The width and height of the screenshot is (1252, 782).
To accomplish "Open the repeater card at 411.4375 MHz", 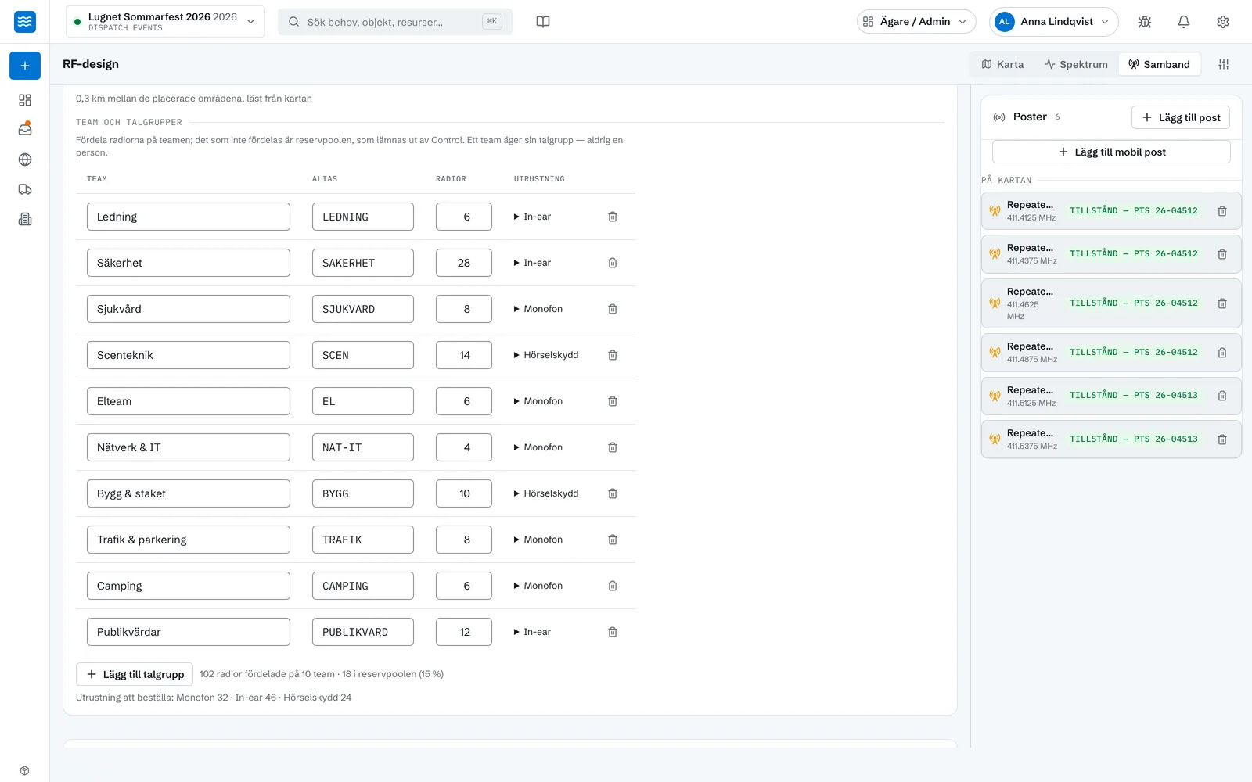I will click(x=1111, y=254).
